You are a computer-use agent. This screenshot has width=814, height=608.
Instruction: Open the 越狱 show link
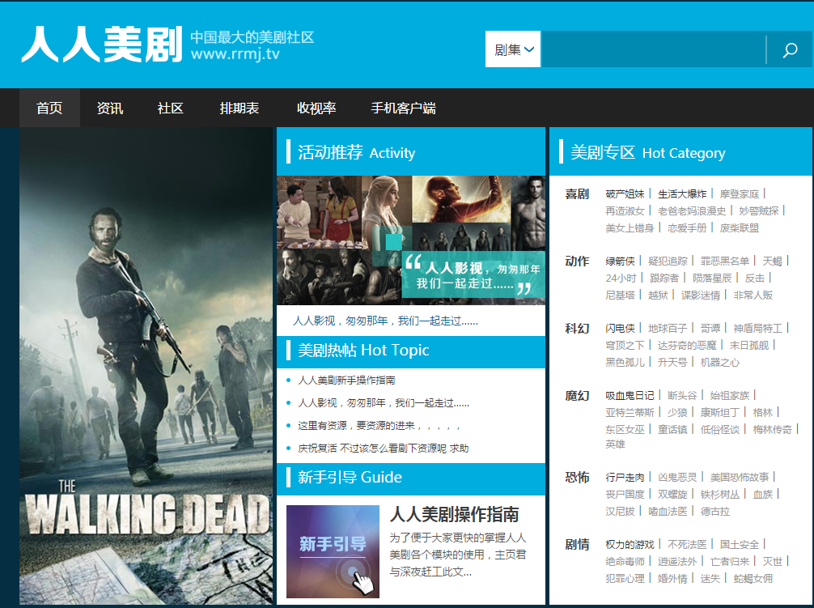[659, 295]
